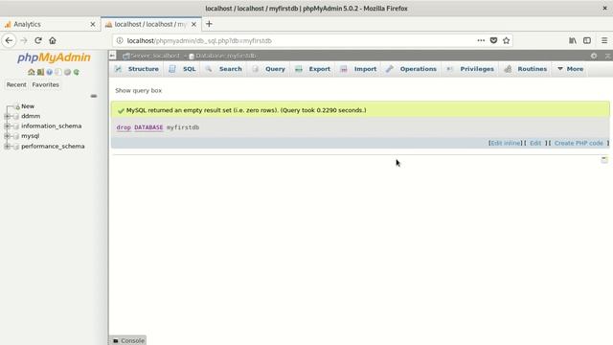
Task: Open the Console panel at bottom
Action: tap(128, 341)
